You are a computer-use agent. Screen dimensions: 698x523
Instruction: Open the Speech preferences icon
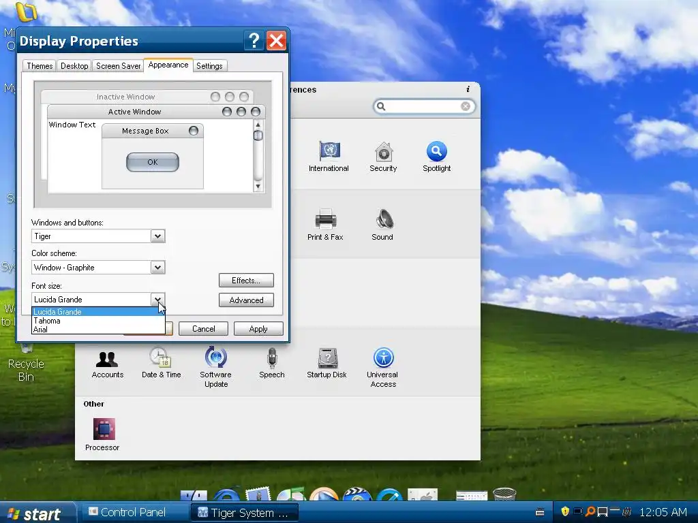[272, 358]
